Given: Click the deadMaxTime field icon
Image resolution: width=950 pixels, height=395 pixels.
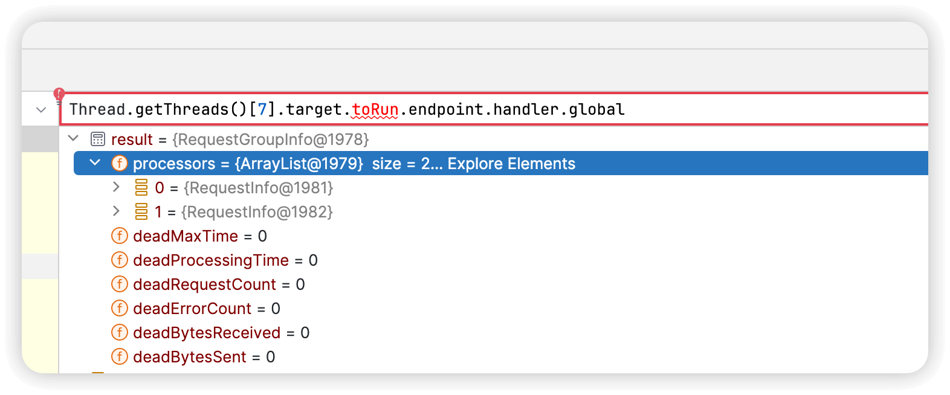Looking at the screenshot, I should point(120,236).
